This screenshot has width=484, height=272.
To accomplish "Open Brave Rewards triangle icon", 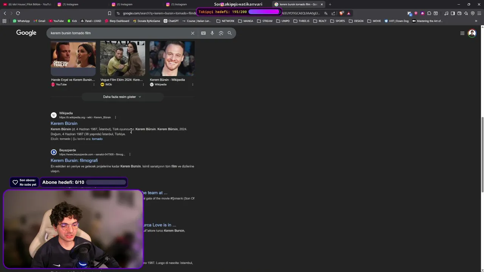I will pos(349,13).
